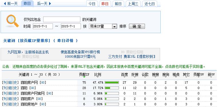The height and width of the screenshot is (107, 221).
Task: Select the 昨日 tab on the left
Action: tap(27, 4)
